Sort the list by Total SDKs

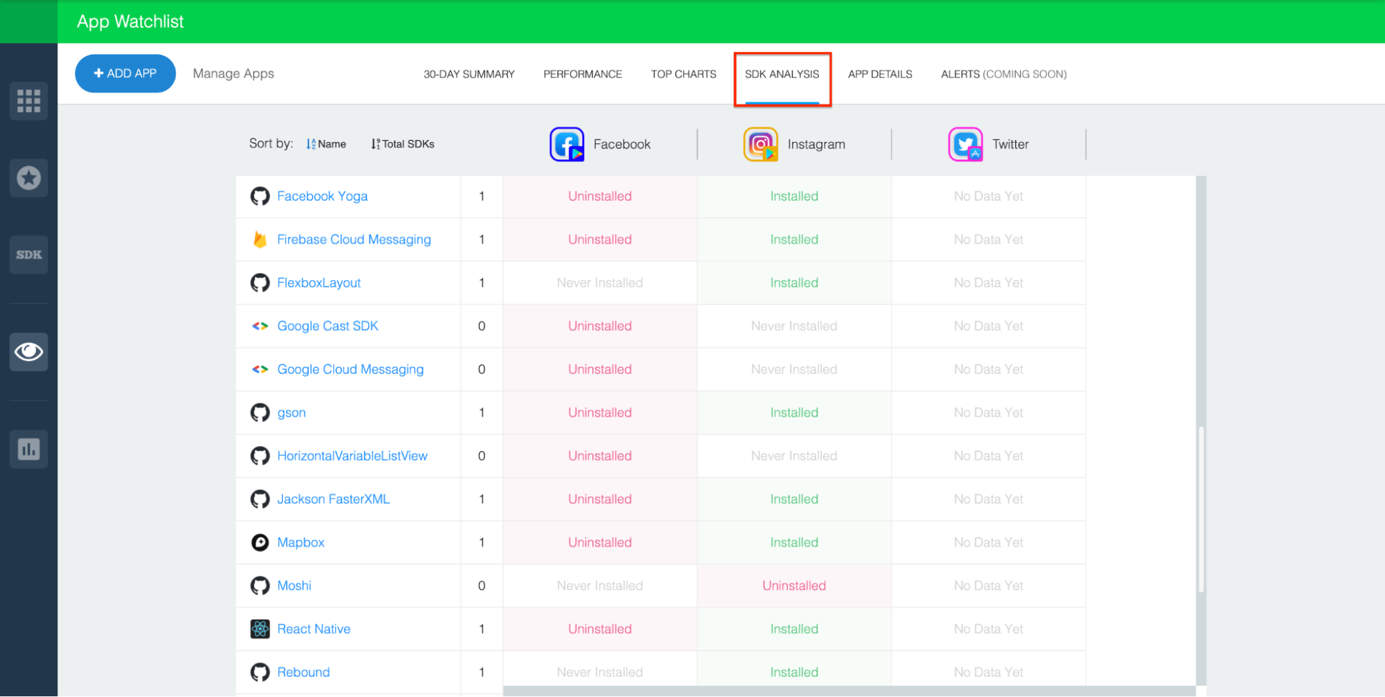(403, 144)
